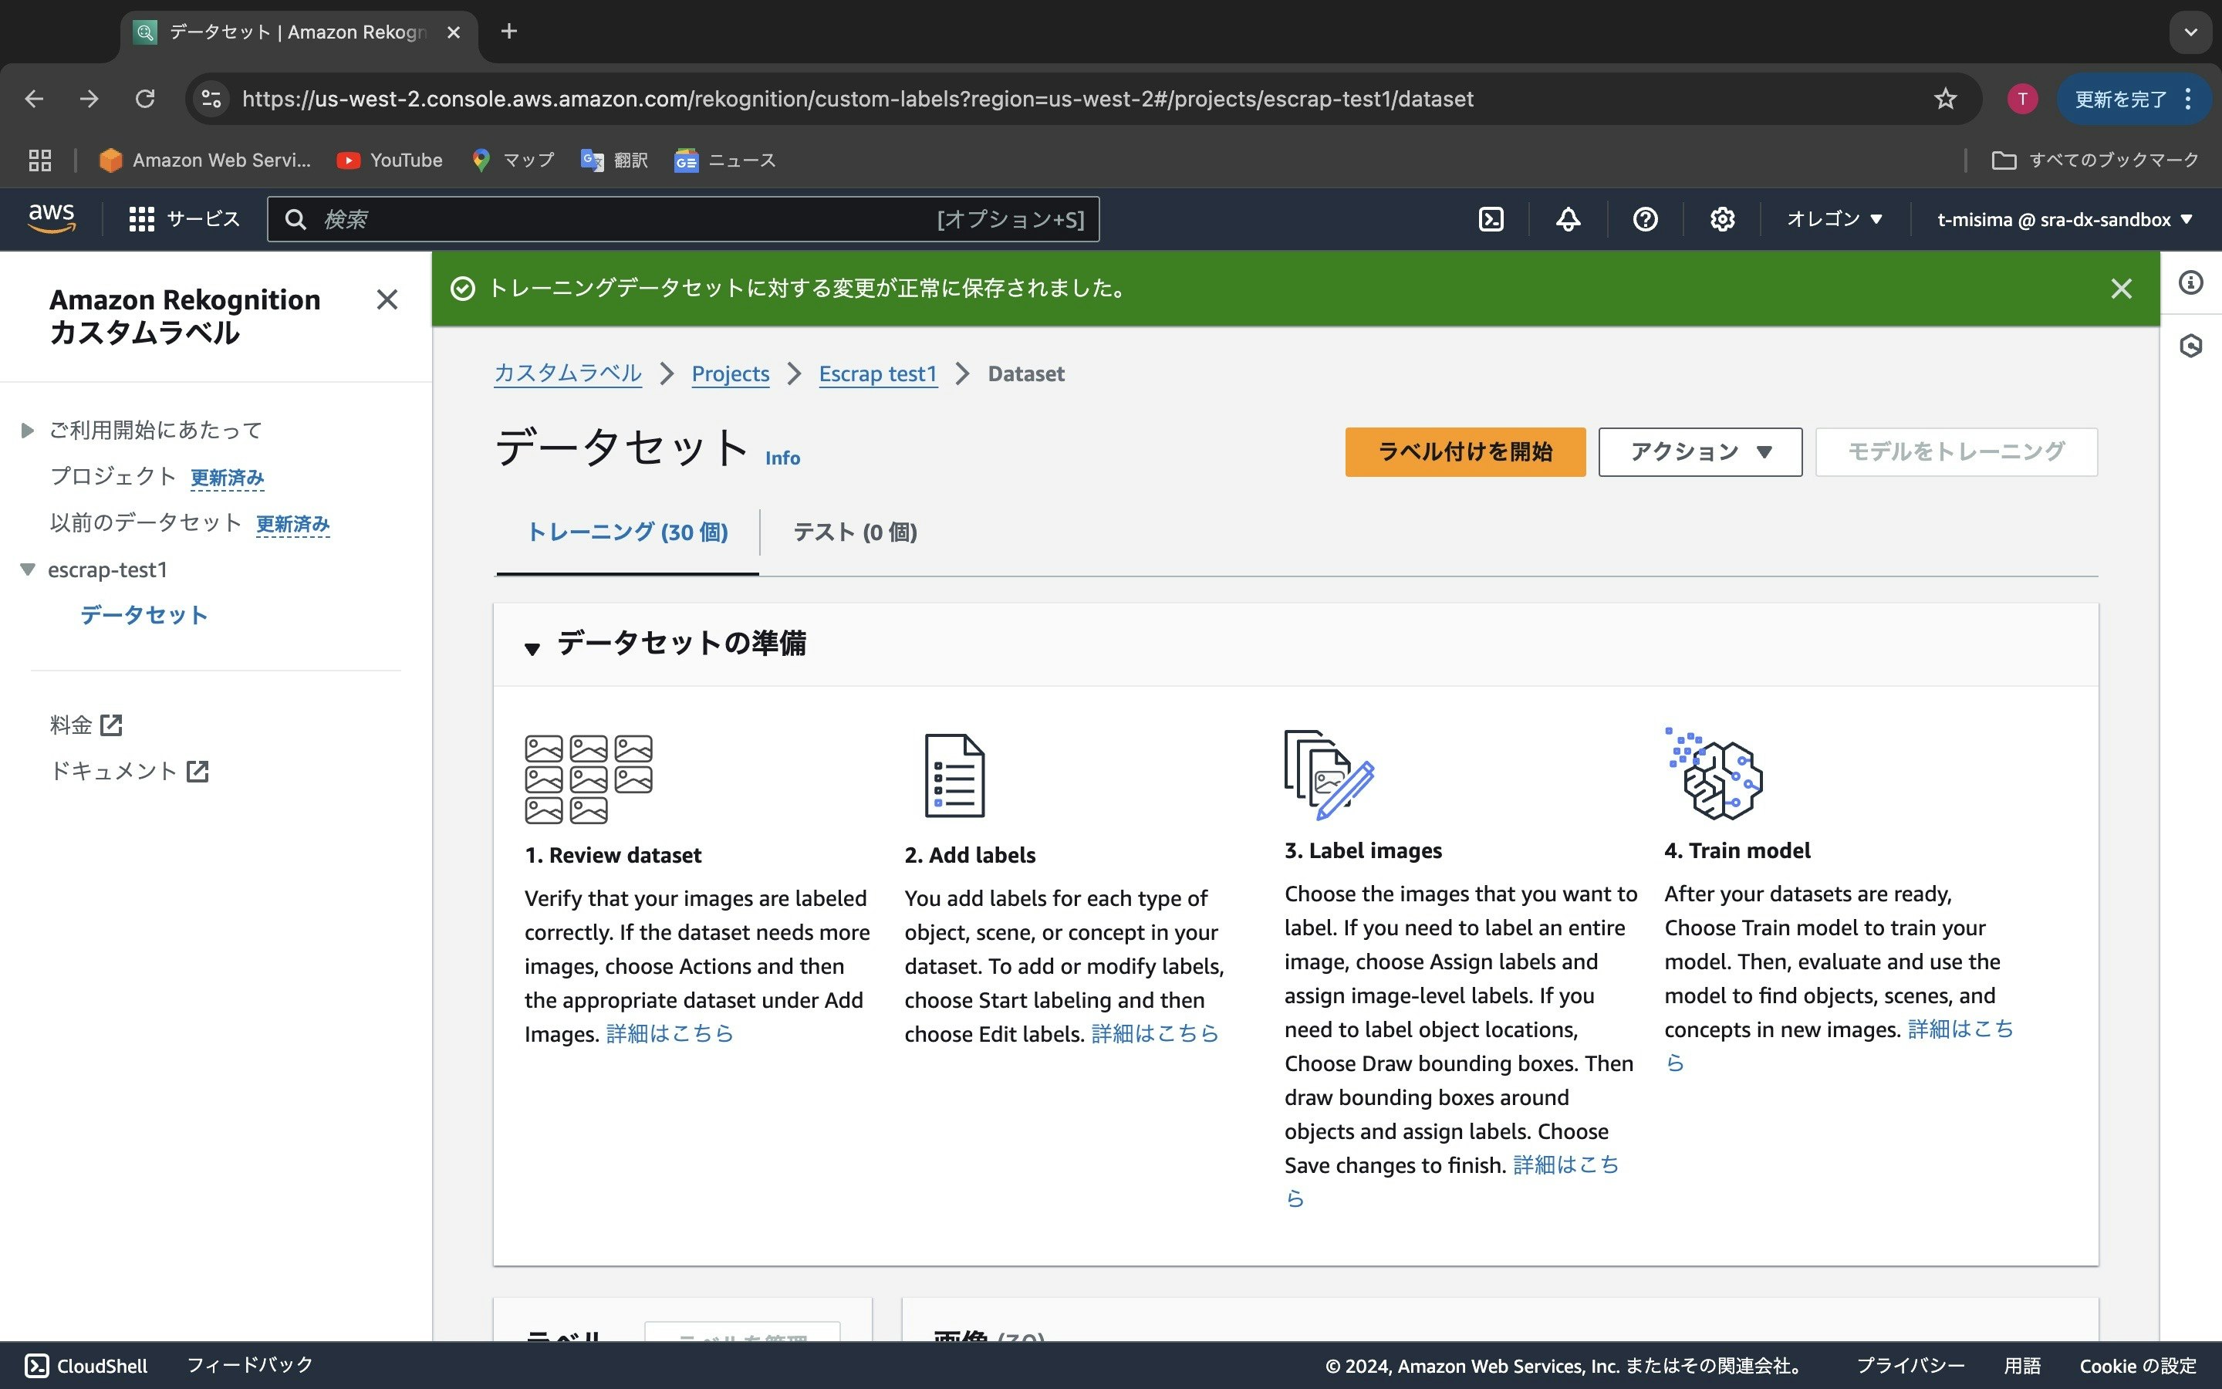The width and height of the screenshot is (2222, 1389).
Task: Open the AWS CloudShell icon in top navbar
Action: click(x=1491, y=220)
